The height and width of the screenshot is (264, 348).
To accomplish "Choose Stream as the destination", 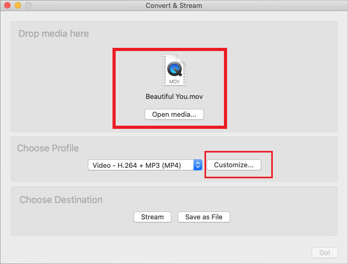I will click(152, 217).
